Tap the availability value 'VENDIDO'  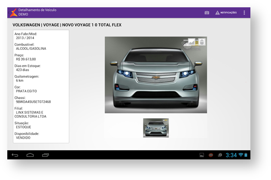[23, 138]
